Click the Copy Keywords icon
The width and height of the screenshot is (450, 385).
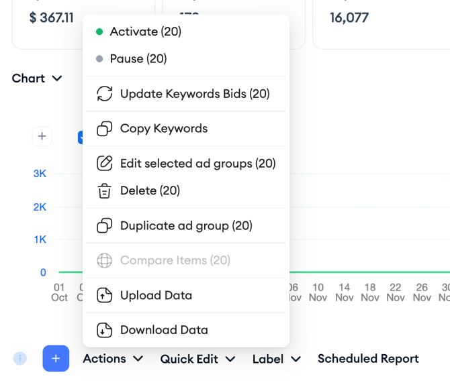104,129
